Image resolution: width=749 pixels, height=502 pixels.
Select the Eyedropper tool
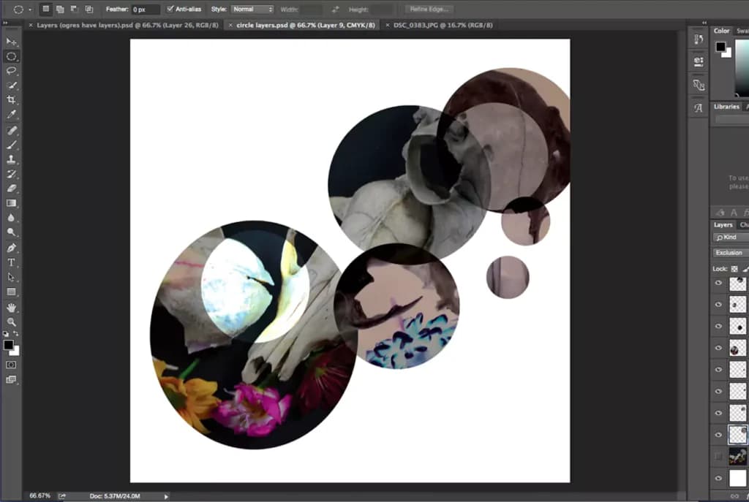click(x=12, y=114)
